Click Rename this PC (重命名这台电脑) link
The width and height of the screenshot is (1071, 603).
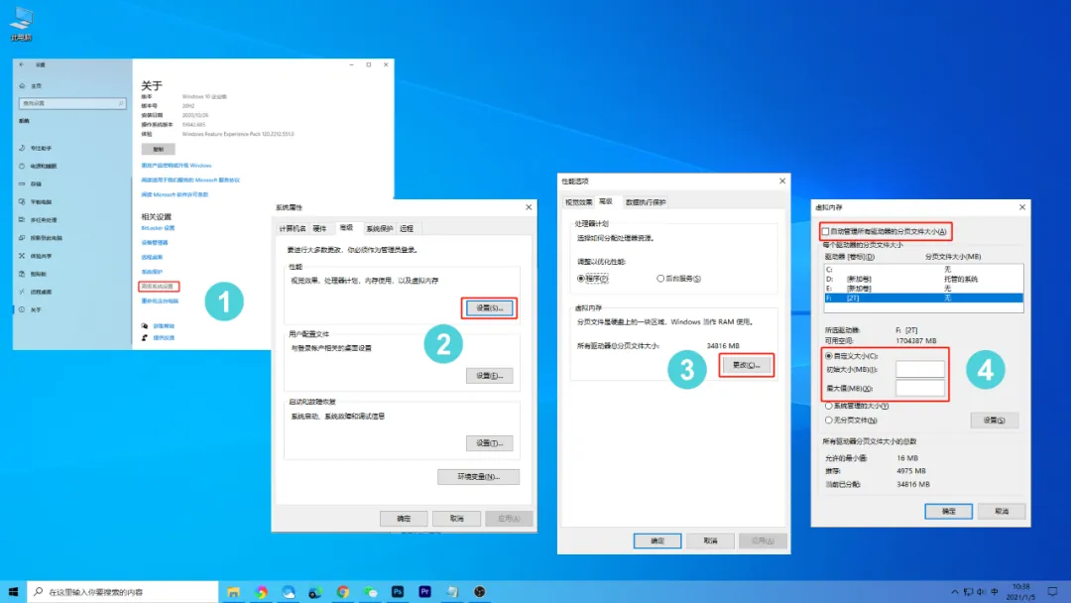click(x=160, y=301)
